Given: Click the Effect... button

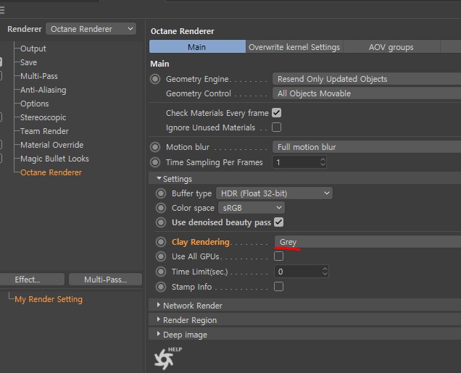Looking at the screenshot, I should click(x=32, y=280).
